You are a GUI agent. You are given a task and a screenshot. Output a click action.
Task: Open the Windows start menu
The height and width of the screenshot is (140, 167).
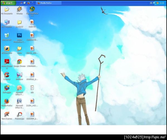8,3
